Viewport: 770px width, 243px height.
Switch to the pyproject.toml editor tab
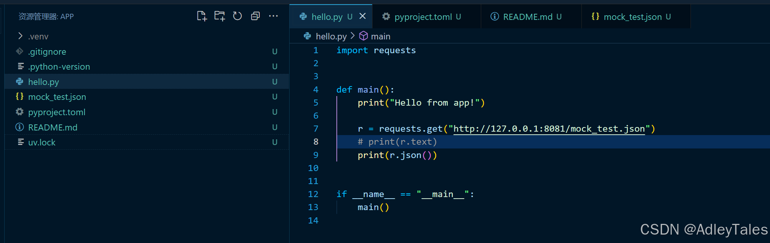click(x=427, y=16)
